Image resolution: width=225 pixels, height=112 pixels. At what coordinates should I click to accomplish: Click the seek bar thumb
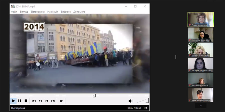pos(94,96)
